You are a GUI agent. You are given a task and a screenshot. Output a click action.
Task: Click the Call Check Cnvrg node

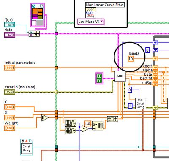(x=141, y=104)
